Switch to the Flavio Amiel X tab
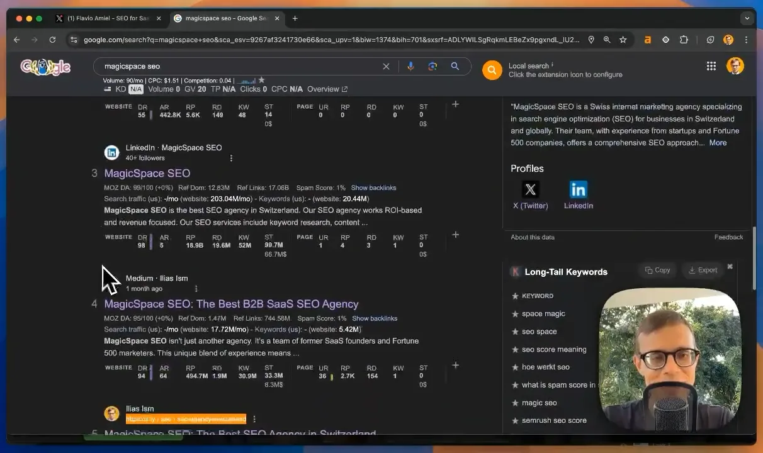 point(108,18)
